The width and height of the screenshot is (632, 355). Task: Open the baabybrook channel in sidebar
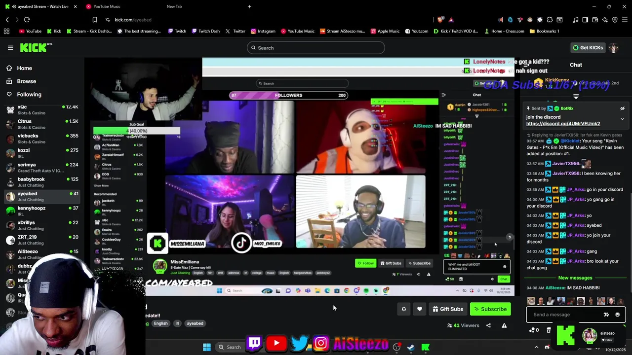click(42, 182)
